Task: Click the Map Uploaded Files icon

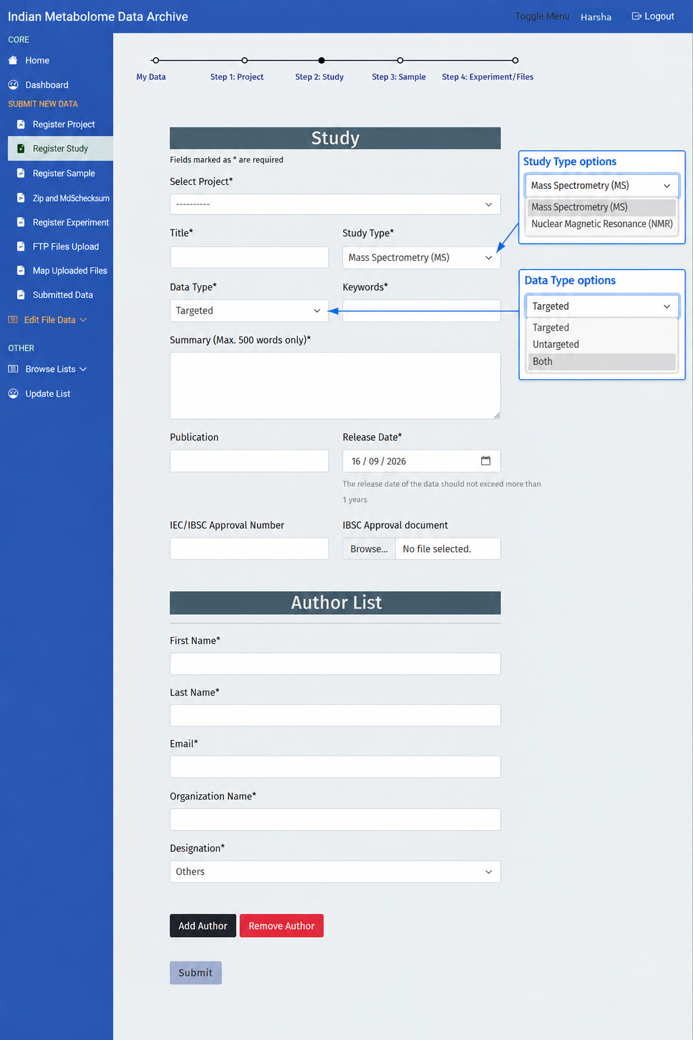Action: 21,270
